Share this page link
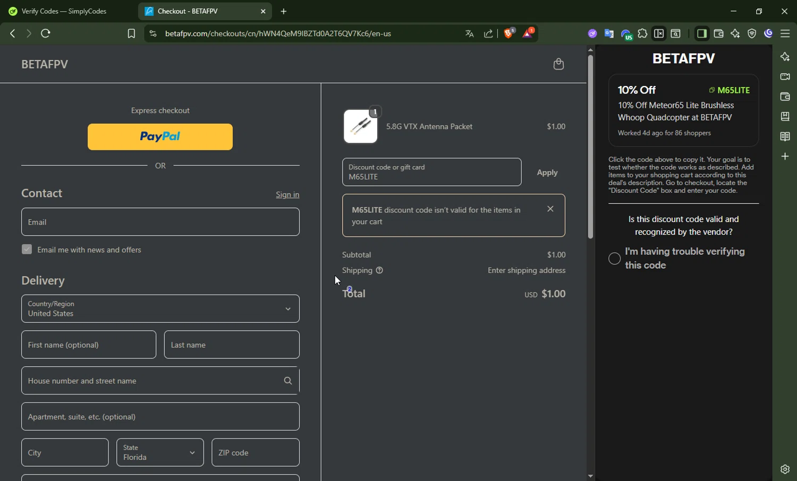The image size is (797, 481). click(488, 33)
